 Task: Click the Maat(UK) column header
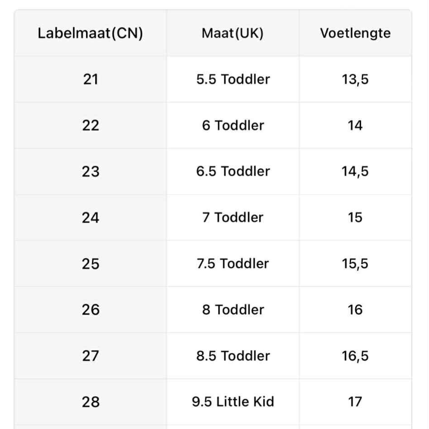(233, 34)
